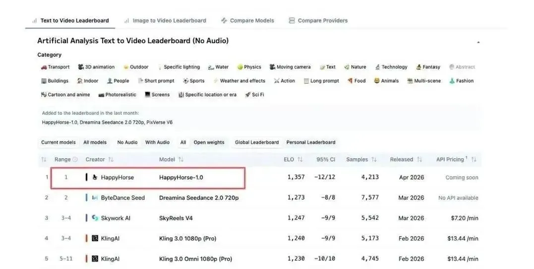Screen dimensions: 534x269
Task: Click the $7.20 /min price cell
Action: click(465, 218)
